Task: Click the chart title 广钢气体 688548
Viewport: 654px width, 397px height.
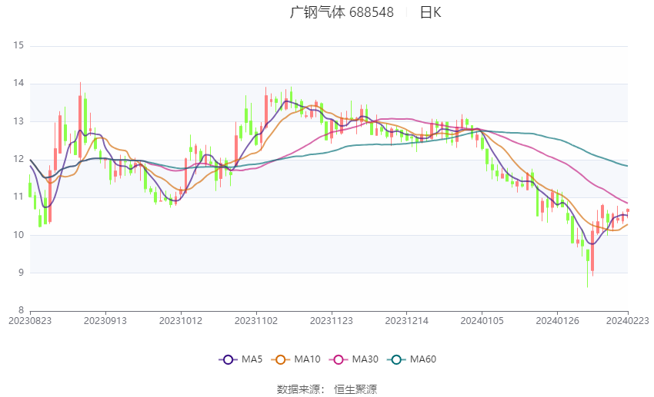Action: click(342, 12)
